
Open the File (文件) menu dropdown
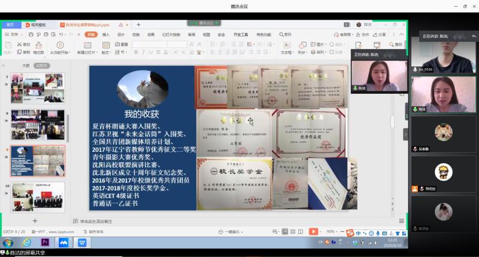[x=14, y=35]
